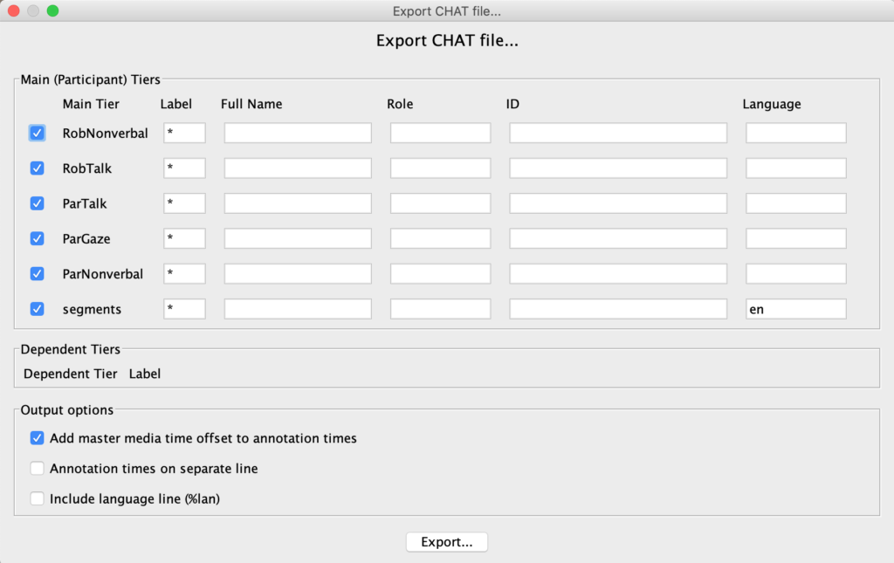This screenshot has height=563, width=894.
Task: Activate the ParNonverbal ID field
Action: pos(618,273)
